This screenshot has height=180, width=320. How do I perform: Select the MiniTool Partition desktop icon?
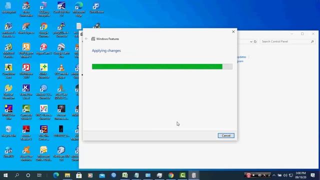coord(8,50)
